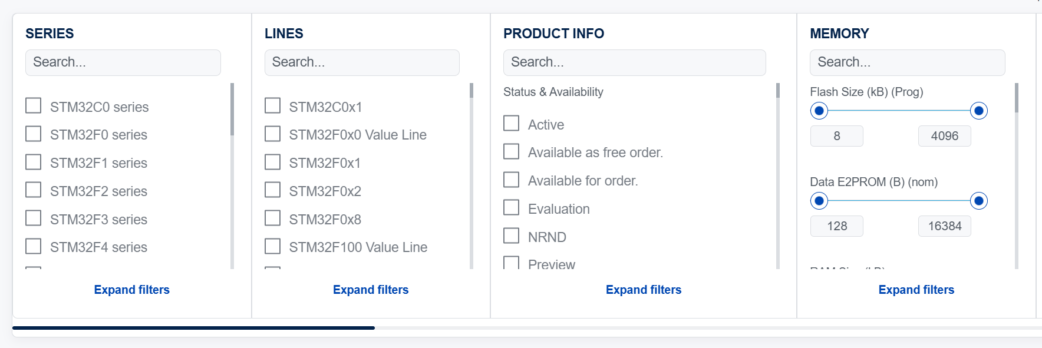The height and width of the screenshot is (348, 1042).
Task: Click the MEMORY search input
Action: 908,62
